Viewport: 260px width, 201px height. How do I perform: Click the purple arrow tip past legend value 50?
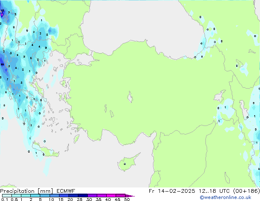pos(130,196)
